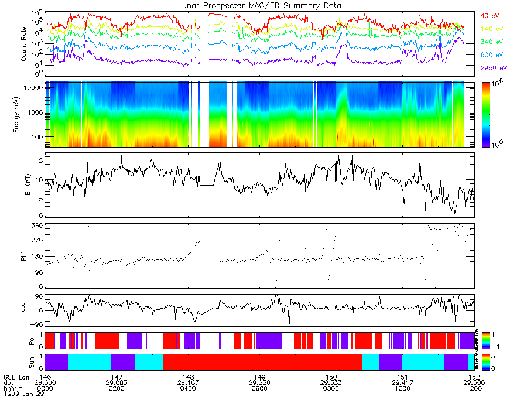The width and height of the screenshot is (527, 410).
Task: Click the day-of-year value '29.500'
Action: 474,383
